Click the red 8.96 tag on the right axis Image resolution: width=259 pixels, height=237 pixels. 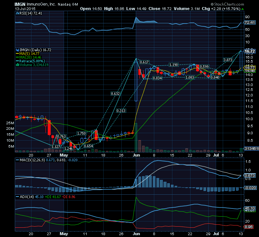248,227
